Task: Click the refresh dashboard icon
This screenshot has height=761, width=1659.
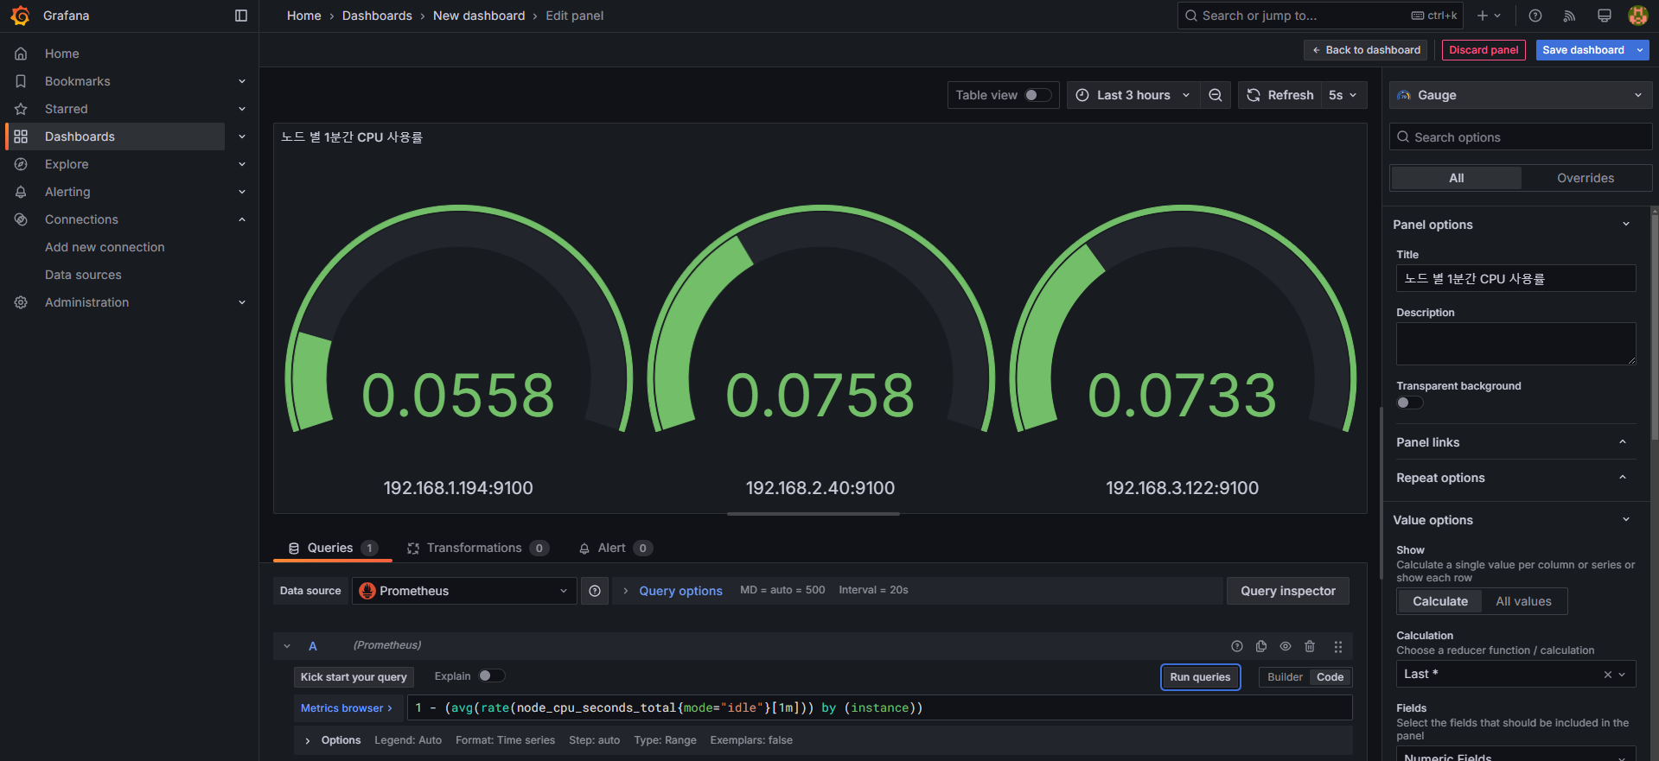Action: [x=1254, y=95]
